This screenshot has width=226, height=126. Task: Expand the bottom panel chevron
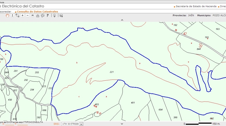[122, 124]
